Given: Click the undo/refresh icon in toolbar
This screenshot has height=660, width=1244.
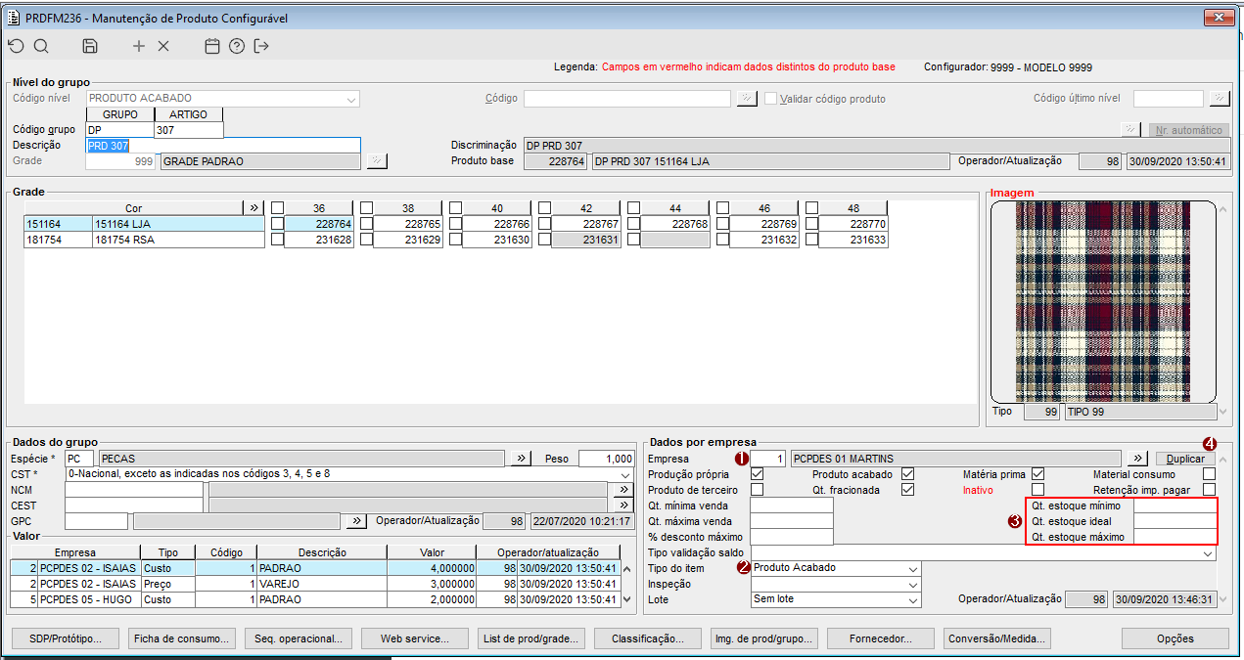Looking at the screenshot, I should 17,46.
